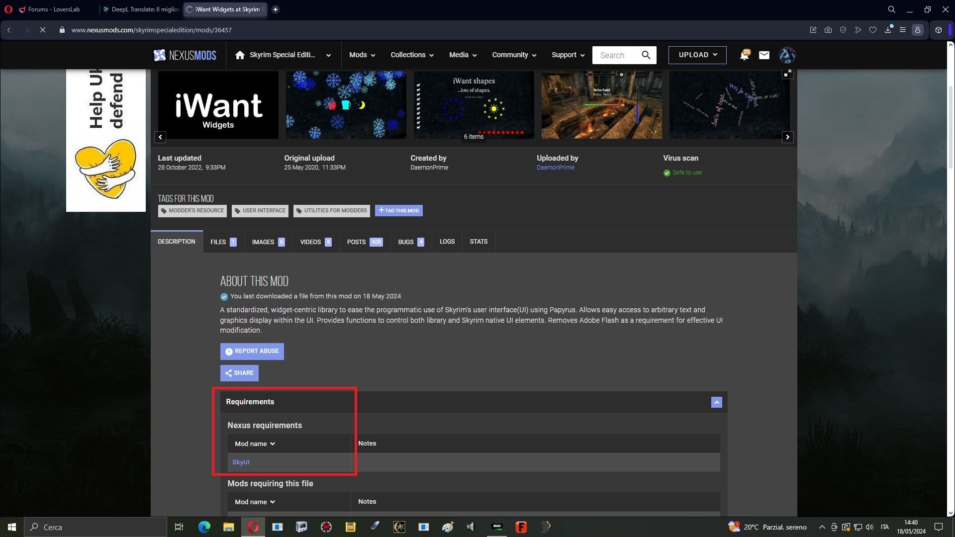Click the browser address bar URL

tap(151, 30)
